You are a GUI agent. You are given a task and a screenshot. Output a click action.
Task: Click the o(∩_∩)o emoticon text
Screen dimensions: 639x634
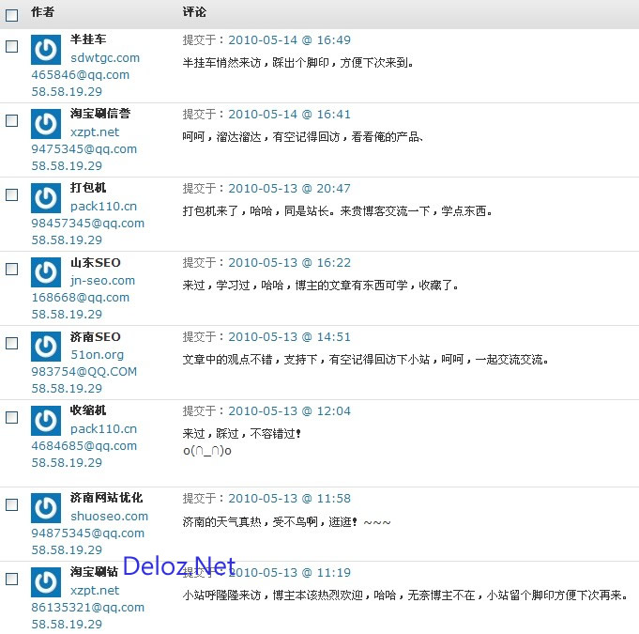pyautogui.click(x=207, y=451)
